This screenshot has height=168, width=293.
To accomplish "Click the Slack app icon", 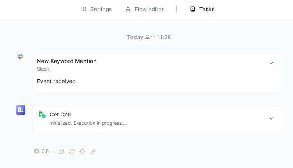I will tap(21, 57).
